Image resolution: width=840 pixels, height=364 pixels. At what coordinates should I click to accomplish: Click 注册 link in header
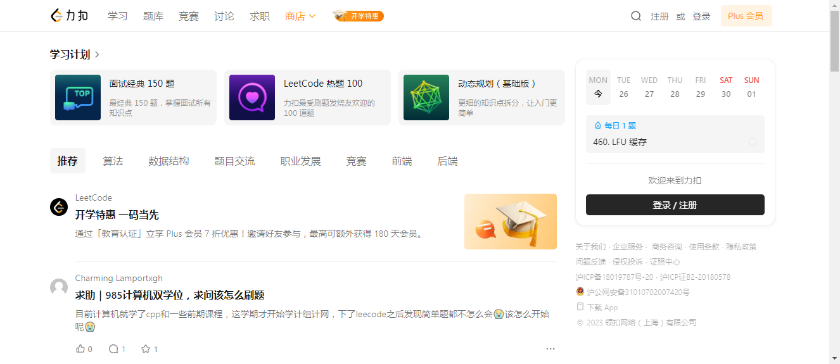[x=659, y=16]
